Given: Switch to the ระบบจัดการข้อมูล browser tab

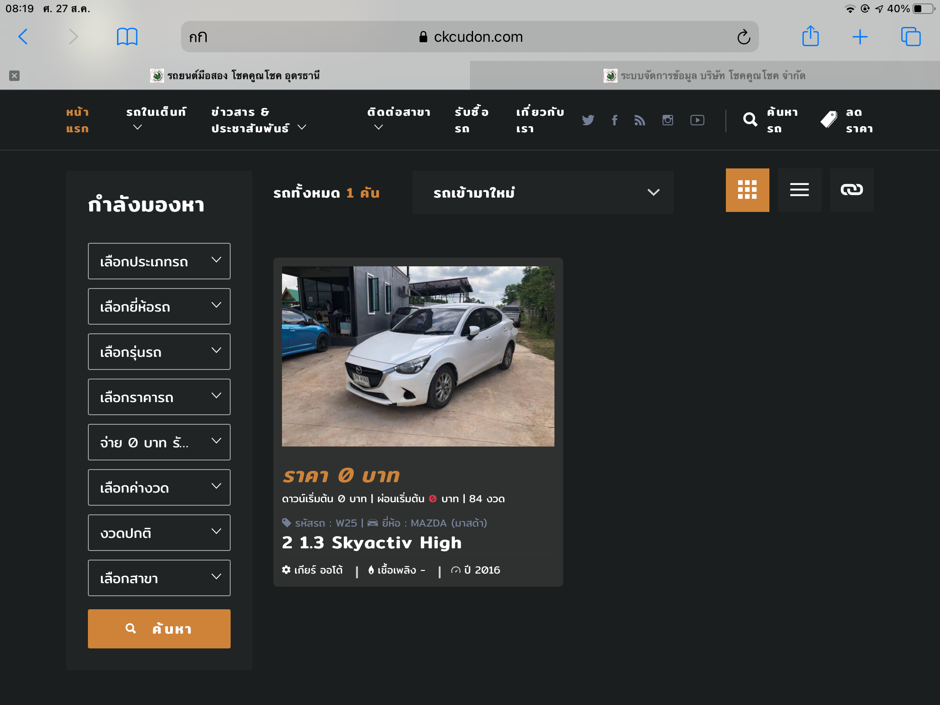Looking at the screenshot, I should tap(705, 76).
